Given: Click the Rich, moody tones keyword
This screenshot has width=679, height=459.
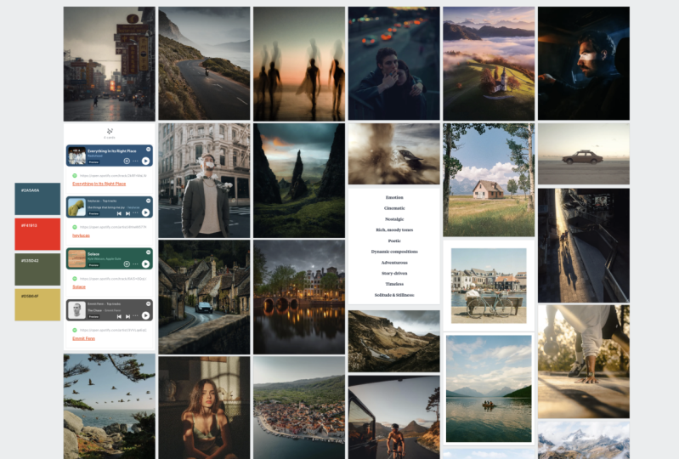Looking at the screenshot, I should click(x=394, y=230).
